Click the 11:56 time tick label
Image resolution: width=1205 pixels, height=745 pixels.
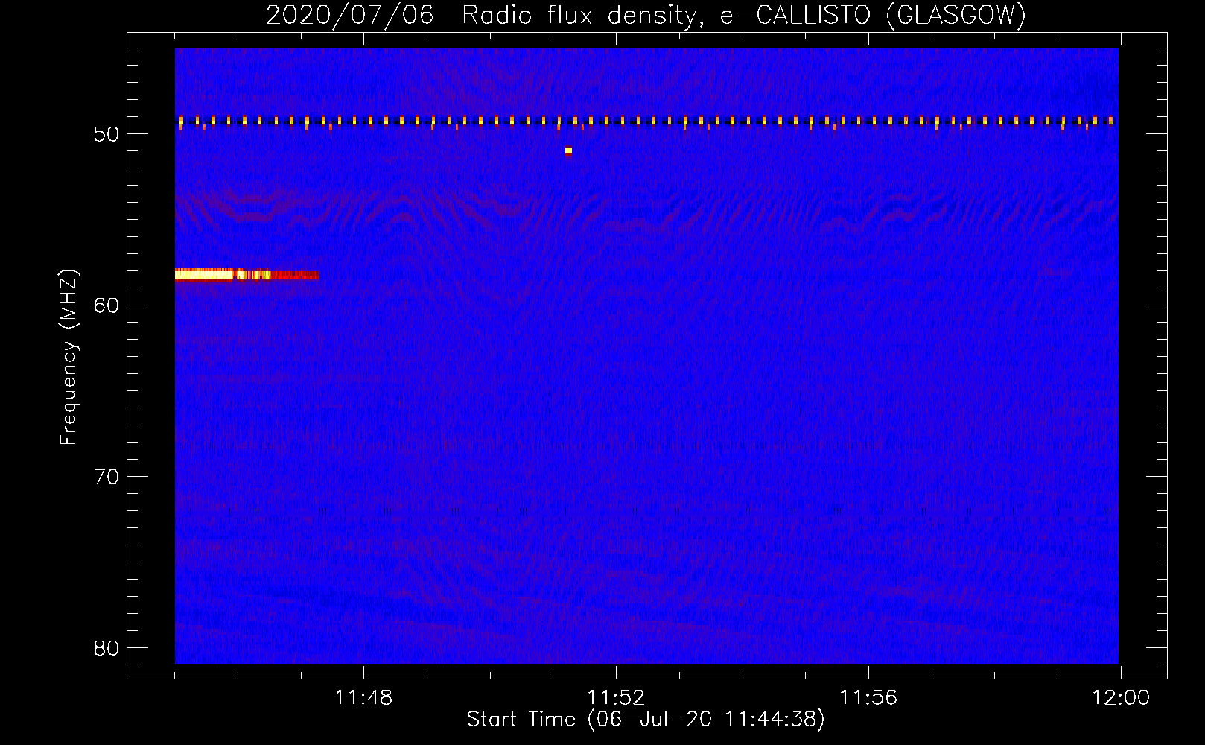coord(868,698)
